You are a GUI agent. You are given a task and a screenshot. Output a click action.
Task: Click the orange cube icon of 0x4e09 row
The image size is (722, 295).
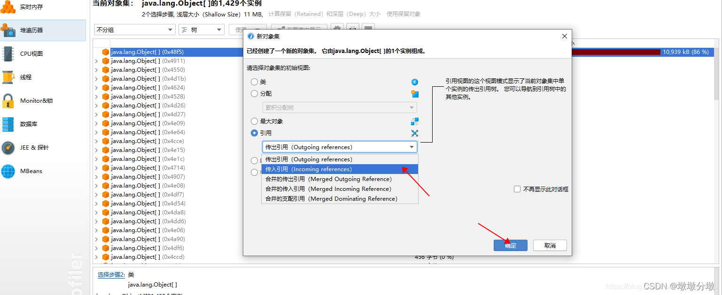click(106, 123)
